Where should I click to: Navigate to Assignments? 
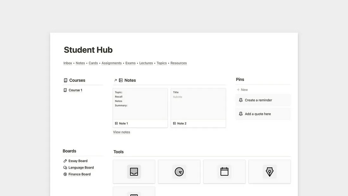pos(112,63)
